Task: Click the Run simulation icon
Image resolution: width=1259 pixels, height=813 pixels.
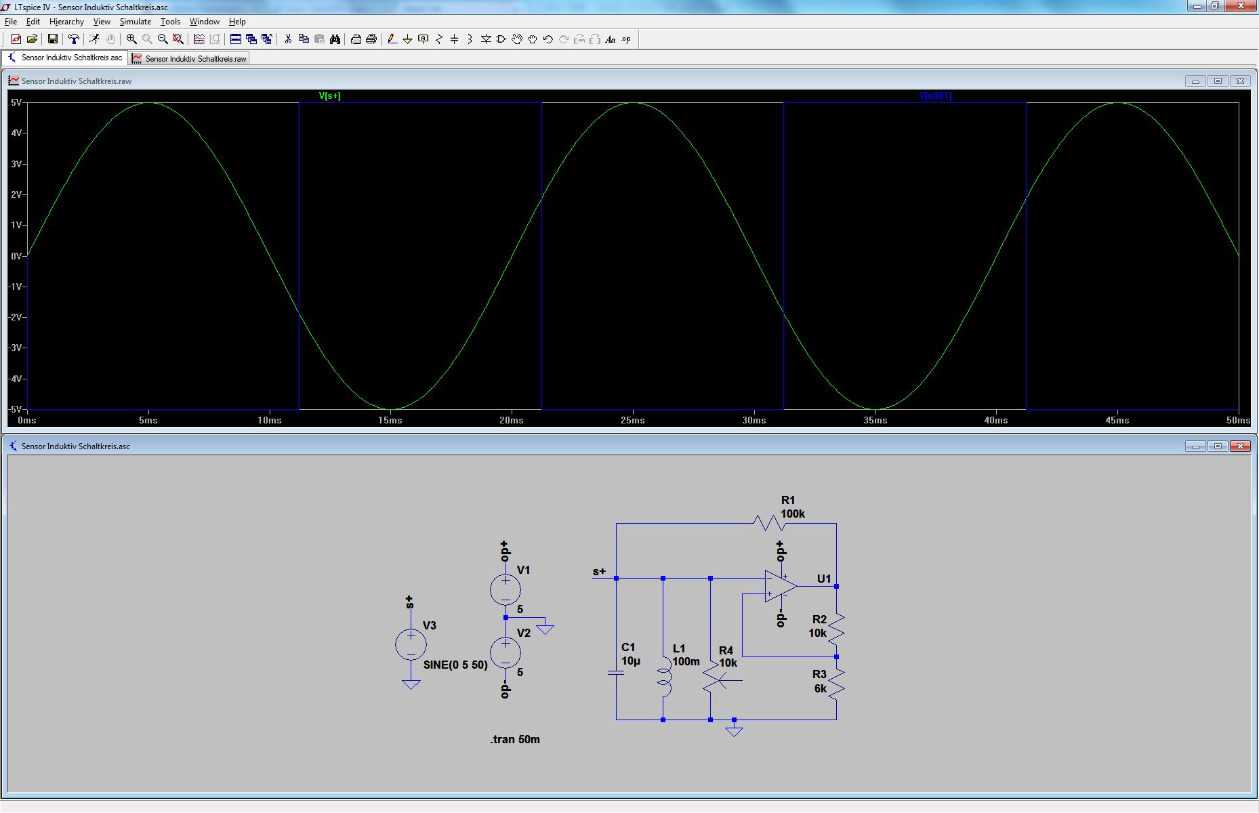Action: point(94,39)
